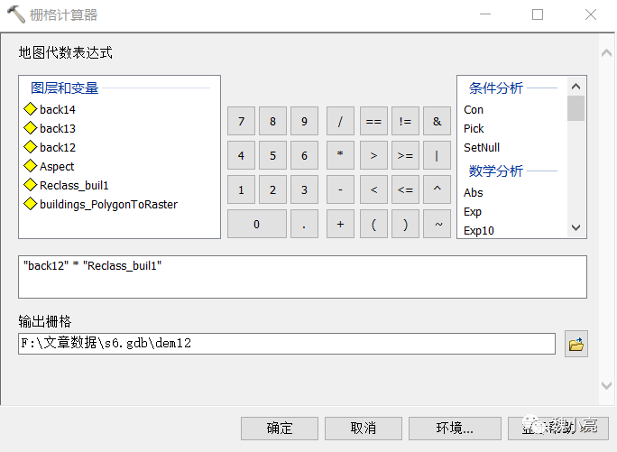Viewport: 617px width, 452px height.
Task: Cancel with the 取消 button
Action: [x=364, y=429]
